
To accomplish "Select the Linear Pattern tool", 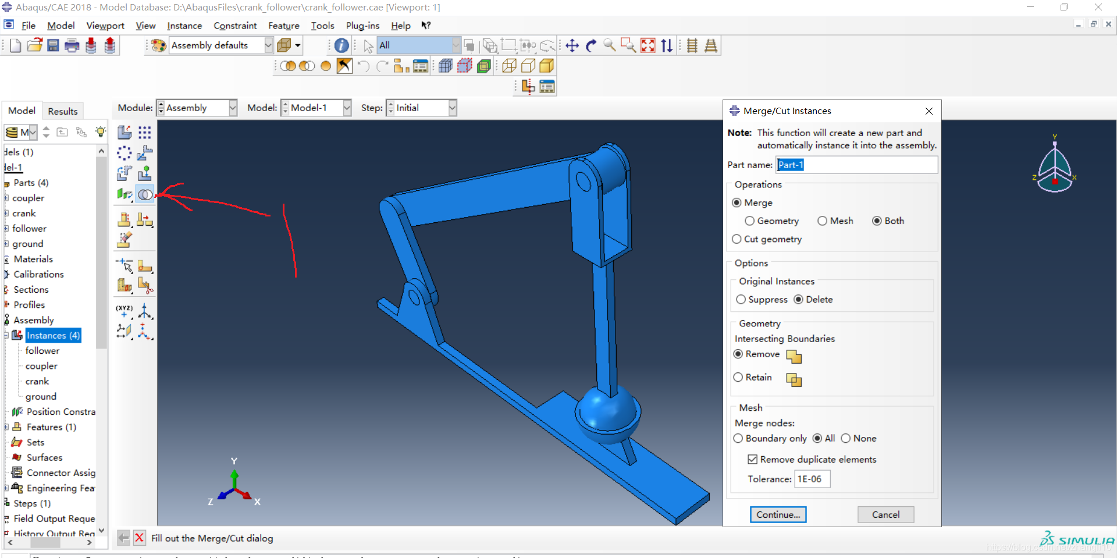I will pos(145,133).
